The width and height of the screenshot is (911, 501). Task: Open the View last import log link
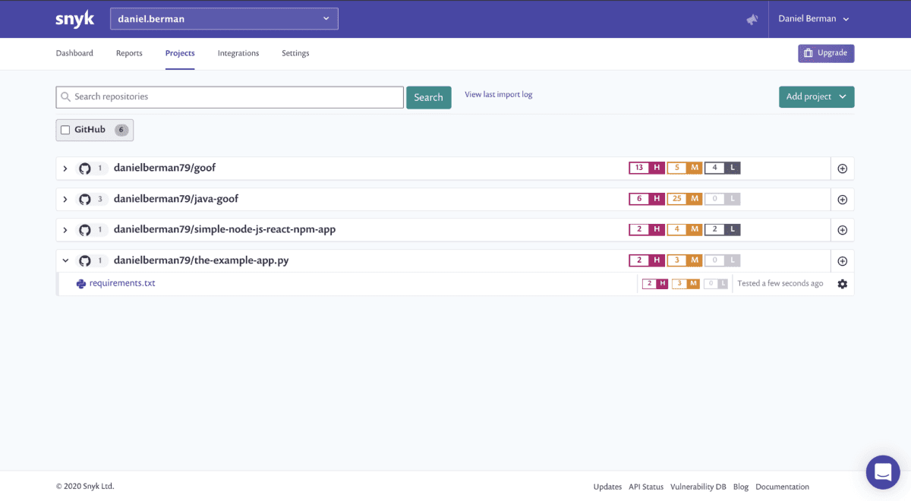[499, 95]
